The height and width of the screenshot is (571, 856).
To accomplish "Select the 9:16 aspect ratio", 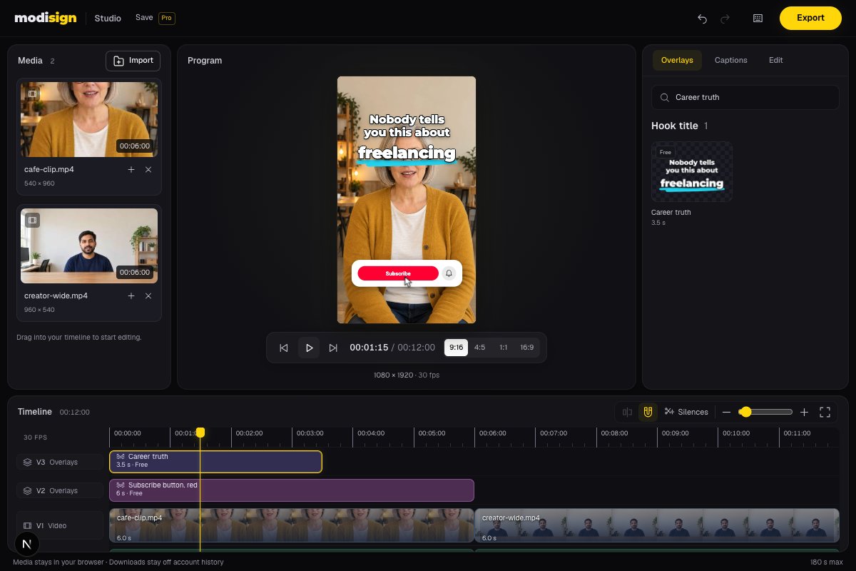I will 456,348.
